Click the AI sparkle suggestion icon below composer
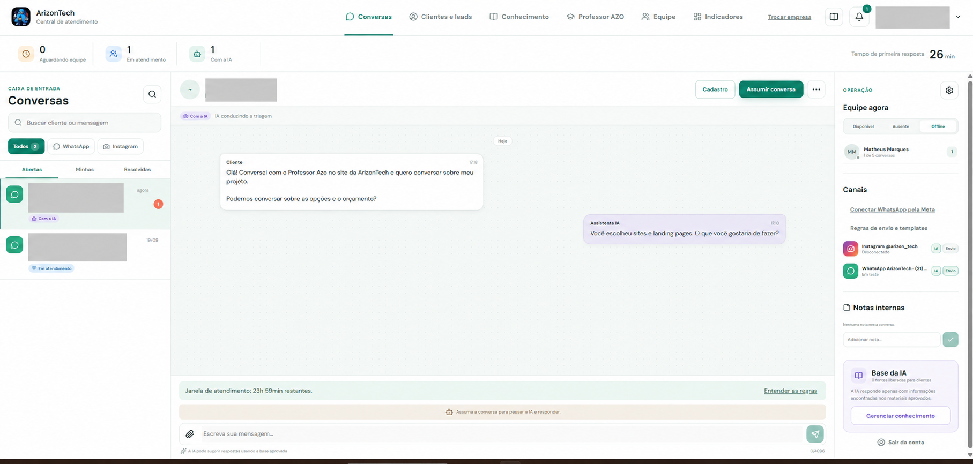Viewport: 973px width, 464px height. 183,451
